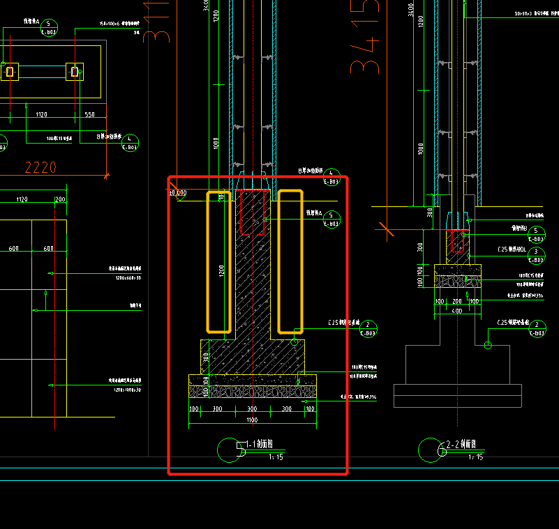The width and height of the screenshot is (559, 529).
Task: Select the gravel hatch layer under the 1-1 footing
Action: coord(253,392)
